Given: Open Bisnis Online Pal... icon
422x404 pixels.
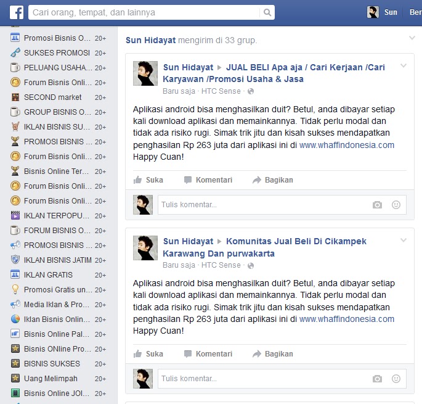Looking at the screenshot, I should tap(15, 334).
